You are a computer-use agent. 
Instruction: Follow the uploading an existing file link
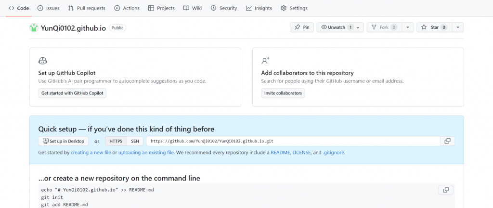146,153
